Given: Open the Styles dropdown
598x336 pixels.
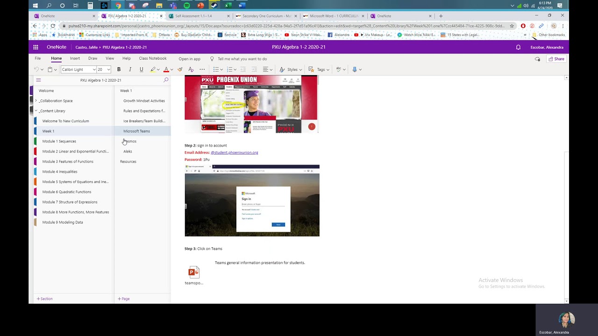Looking at the screenshot, I should coord(291,70).
